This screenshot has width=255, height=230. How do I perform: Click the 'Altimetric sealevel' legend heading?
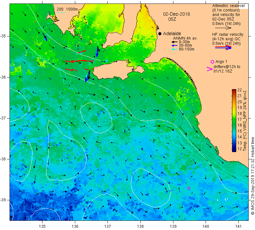coord(228,6)
